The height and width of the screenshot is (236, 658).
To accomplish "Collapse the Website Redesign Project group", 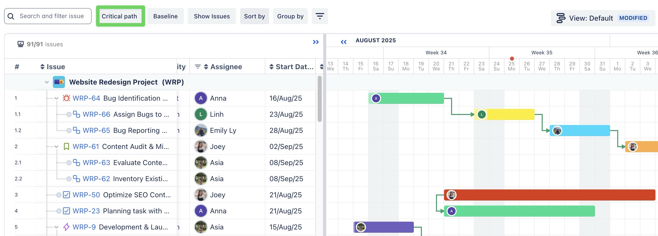I will [47, 82].
